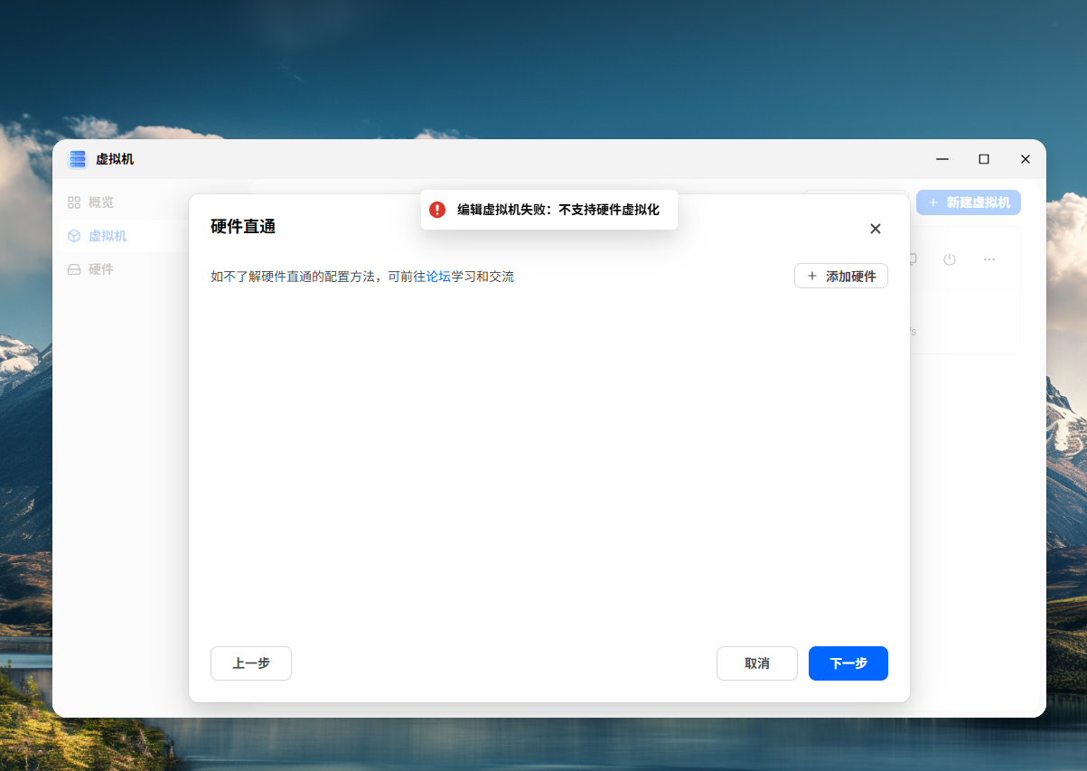Go back with the 上一步 button
The width and height of the screenshot is (1087, 771).
(251, 663)
